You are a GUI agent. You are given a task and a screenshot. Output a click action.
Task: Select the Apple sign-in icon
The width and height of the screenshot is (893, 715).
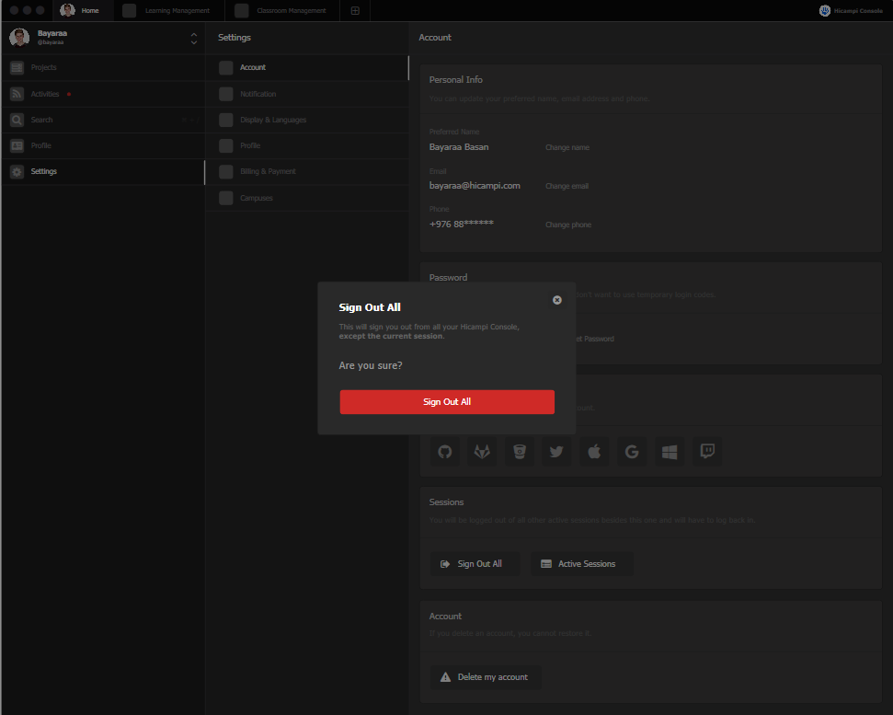(594, 451)
